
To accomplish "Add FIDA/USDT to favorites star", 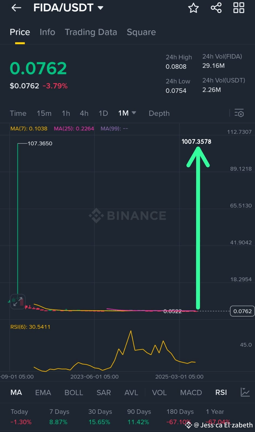I will [x=193, y=8].
